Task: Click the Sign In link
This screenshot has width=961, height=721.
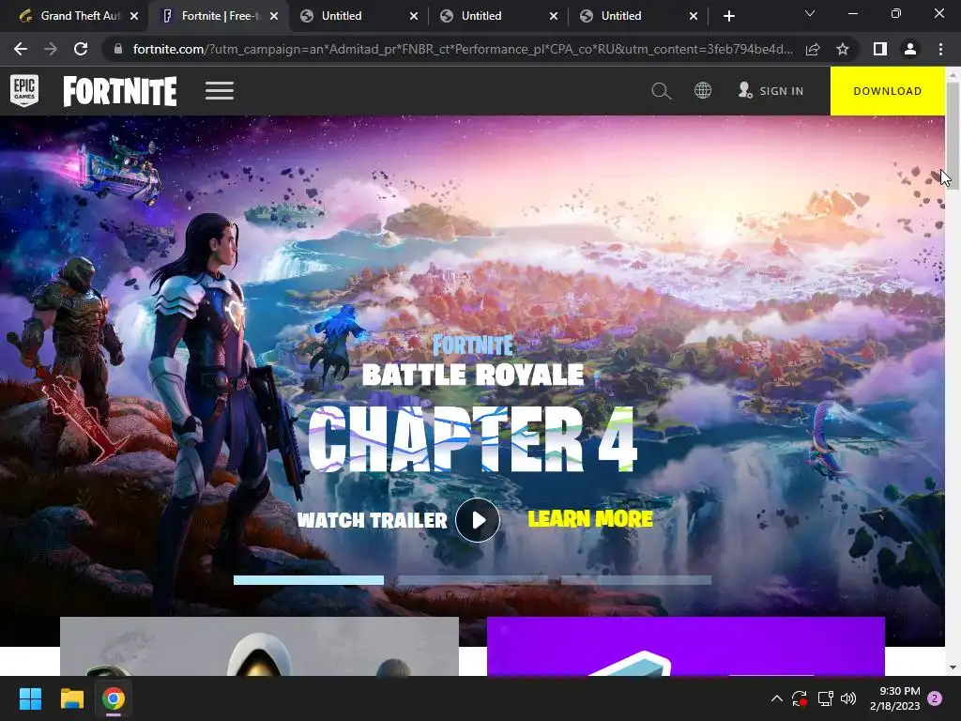Action: [x=771, y=91]
